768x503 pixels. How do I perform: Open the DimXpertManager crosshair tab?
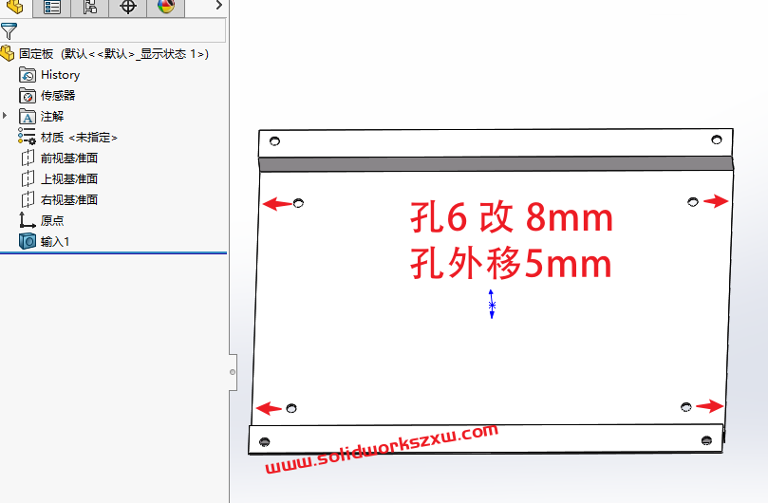[128, 8]
